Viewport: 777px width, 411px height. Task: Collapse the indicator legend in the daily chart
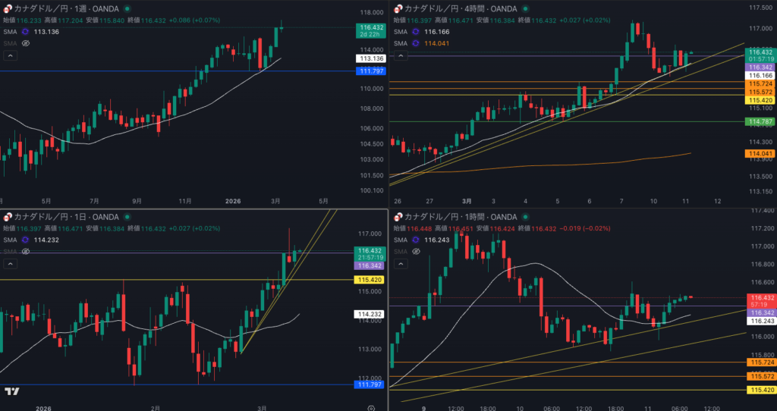click(11, 264)
